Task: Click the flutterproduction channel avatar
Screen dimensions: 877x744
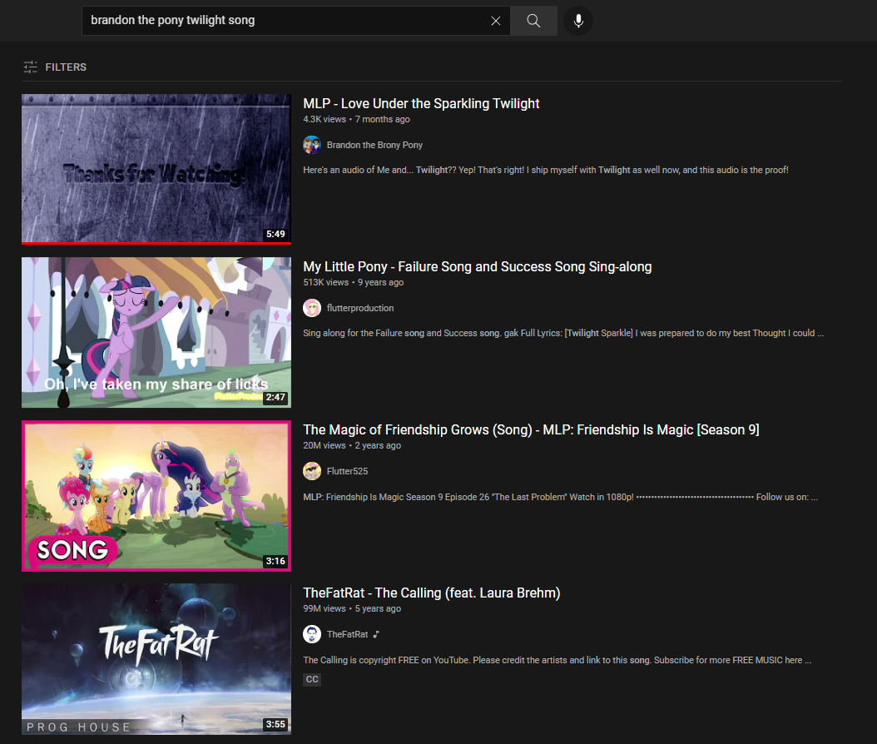Action: coord(312,308)
